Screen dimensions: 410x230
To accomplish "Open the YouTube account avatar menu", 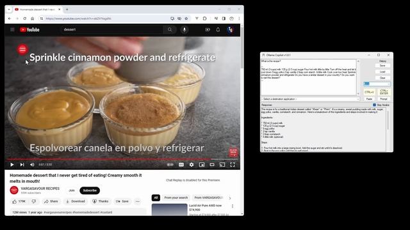I will (x=230, y=29).
